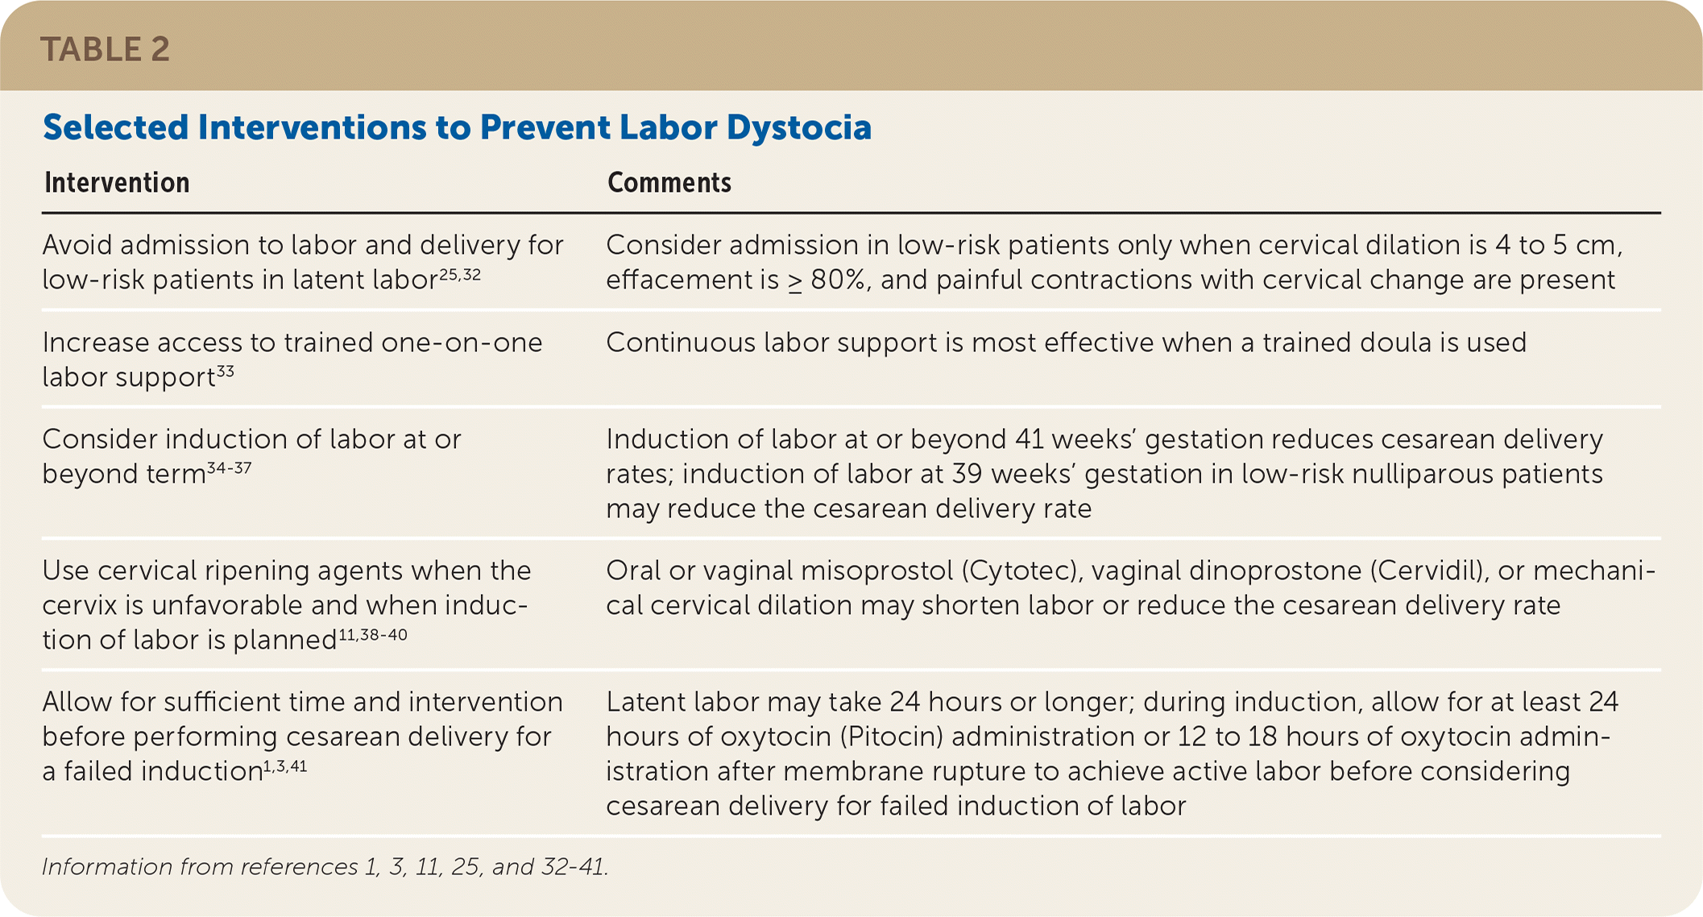Click the TABLE 2 label
The image size is (1703, 917).
(x=105, y=50)
